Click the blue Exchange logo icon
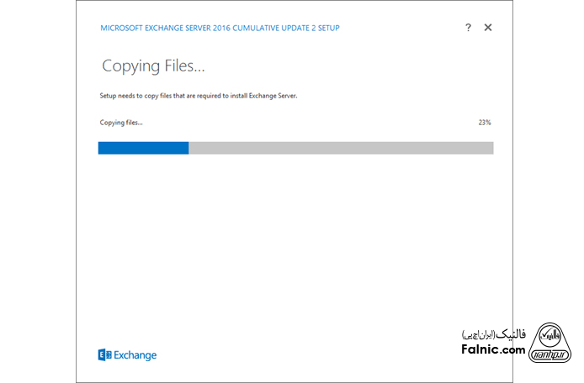This screenshot has height=383, width=584. click(x=104, y=355)
